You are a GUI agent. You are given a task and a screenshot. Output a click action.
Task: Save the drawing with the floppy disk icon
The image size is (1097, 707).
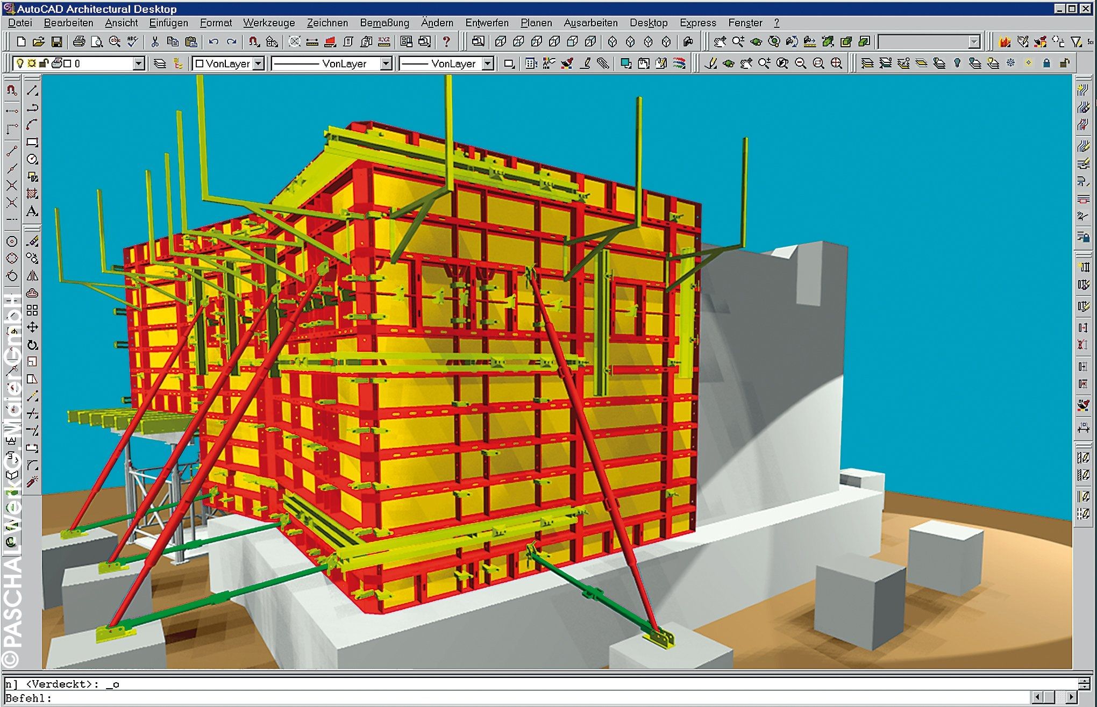coord(56,42)
